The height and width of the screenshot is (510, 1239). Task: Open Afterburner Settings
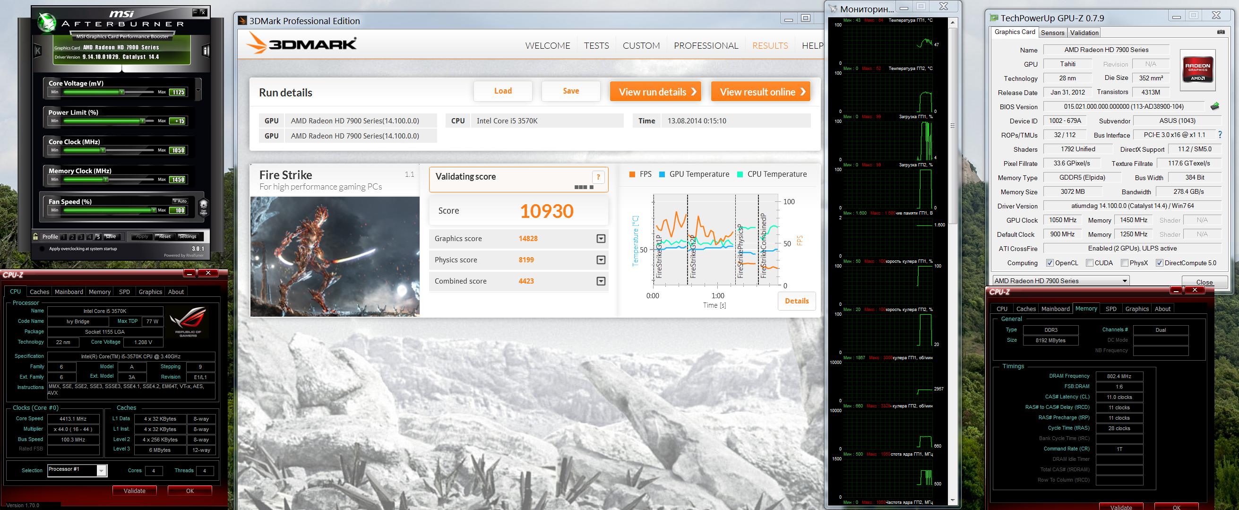[x=188, y=237]
